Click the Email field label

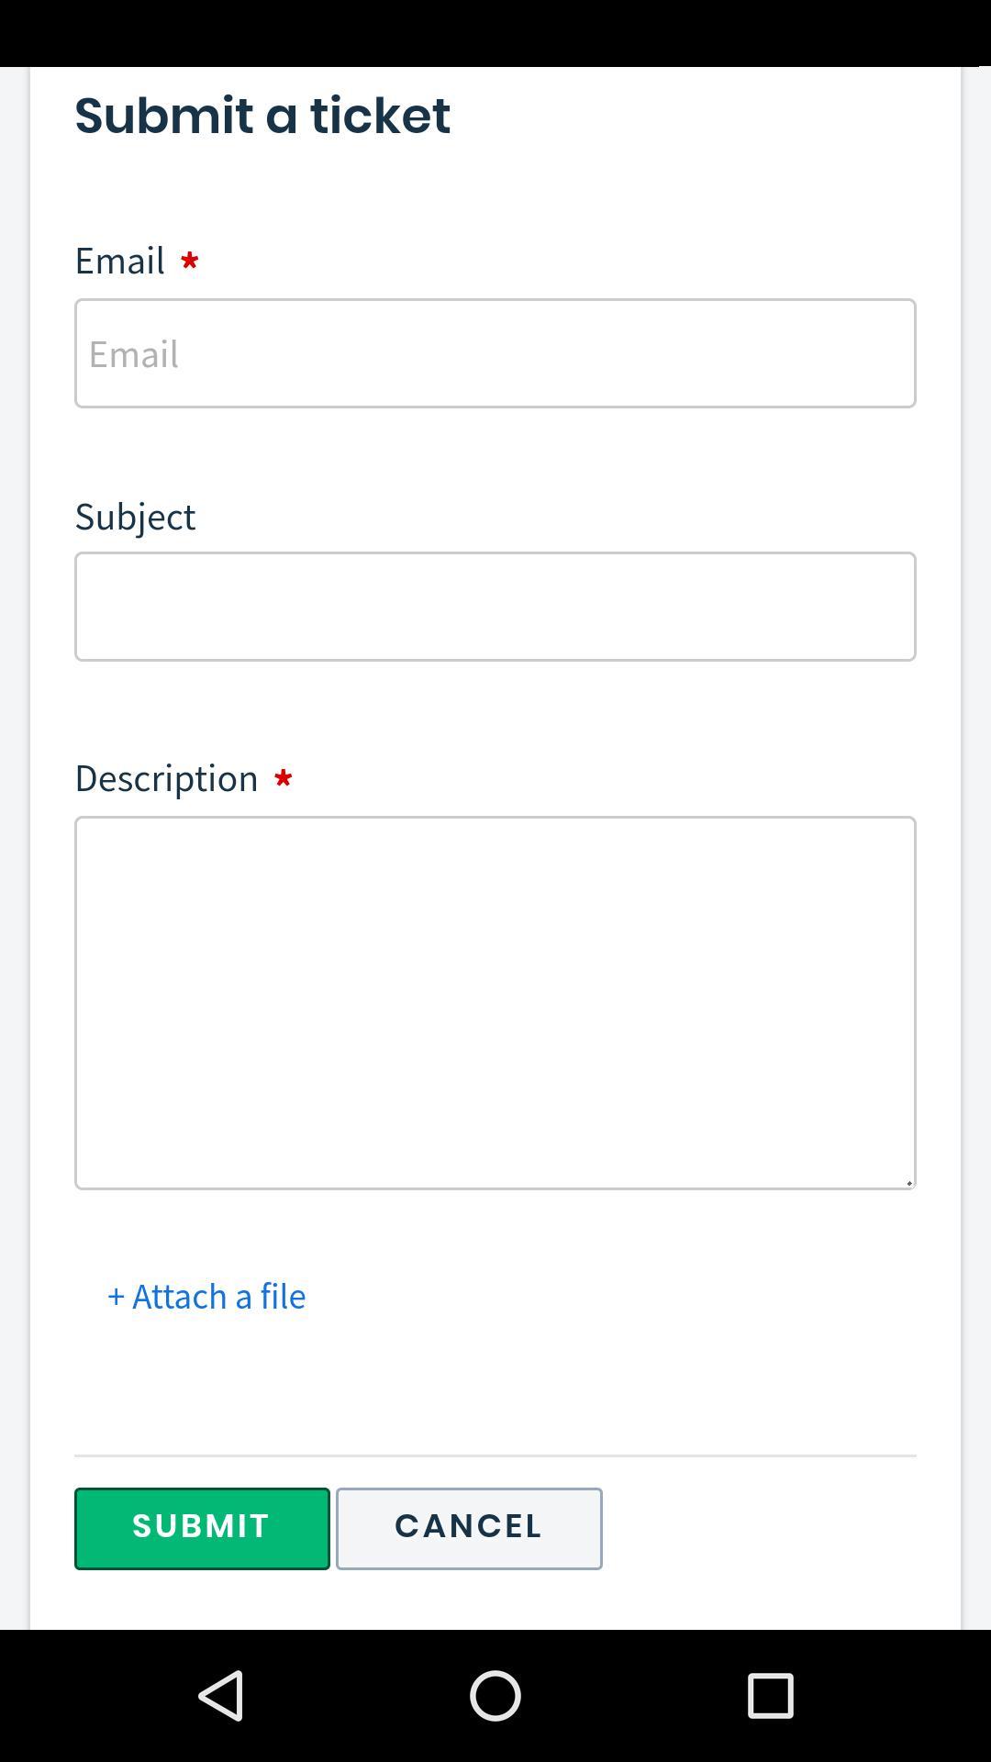pos(120,261)
